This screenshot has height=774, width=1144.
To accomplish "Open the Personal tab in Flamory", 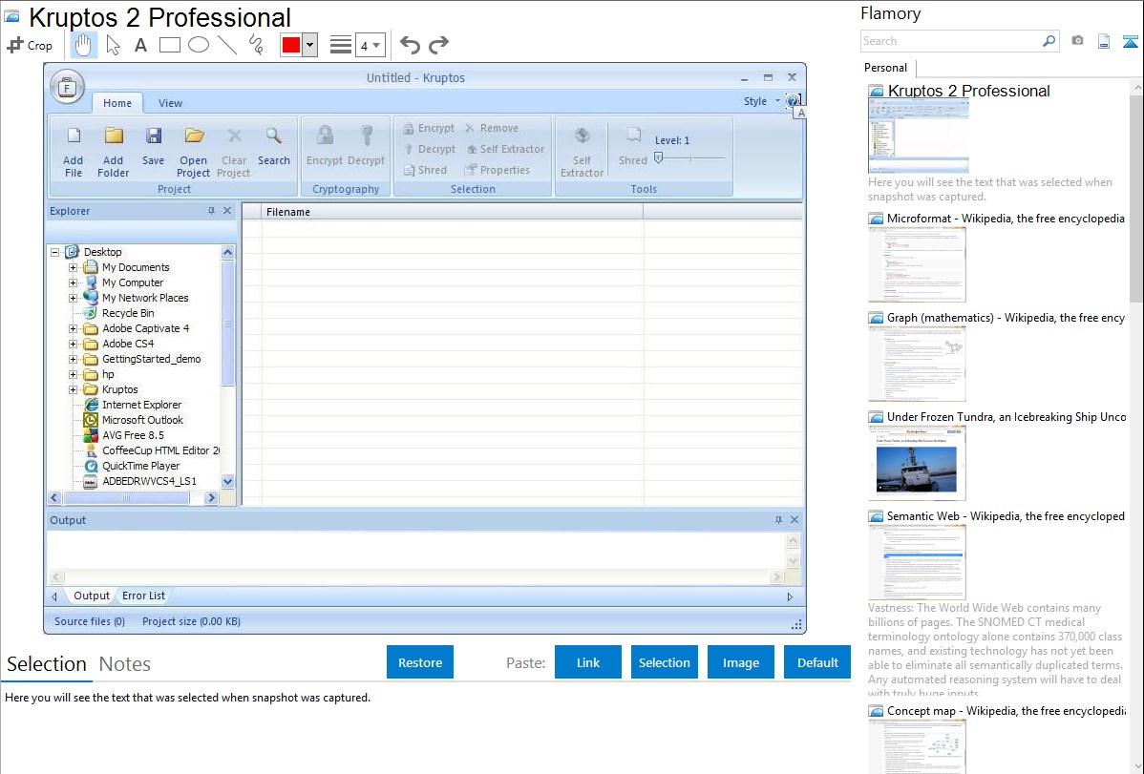I will click(x=885, y=68).
